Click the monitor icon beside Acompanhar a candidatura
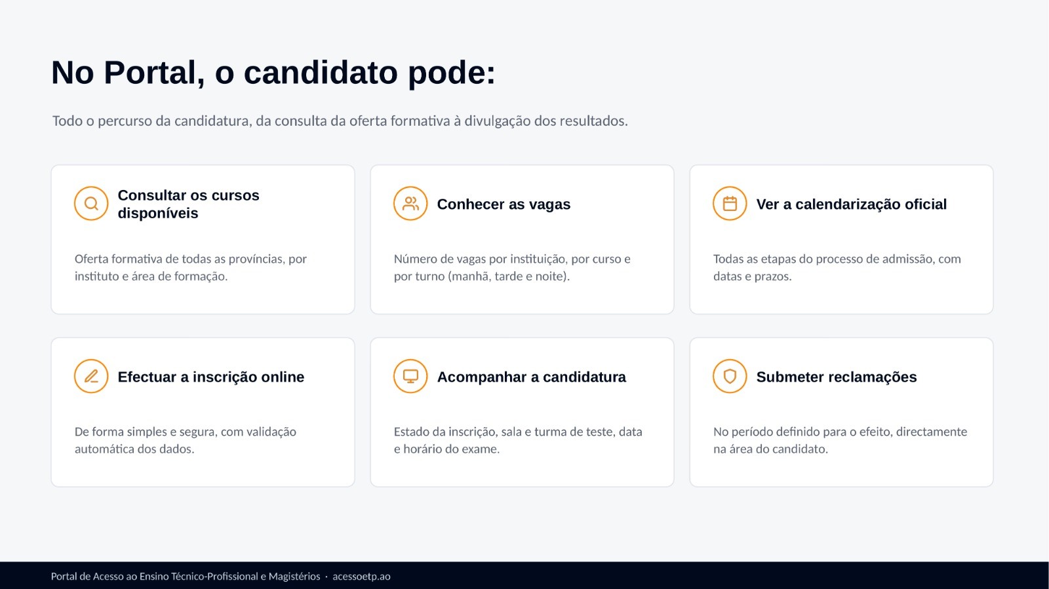The width and height of the screenshot is (1049, 589). 410,376
